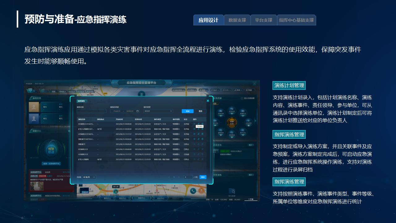The height and width of the screenshot is (223, 396).
Task: Delete the 消防演习16878361 row via its trash icon
Action: (202, 139)
